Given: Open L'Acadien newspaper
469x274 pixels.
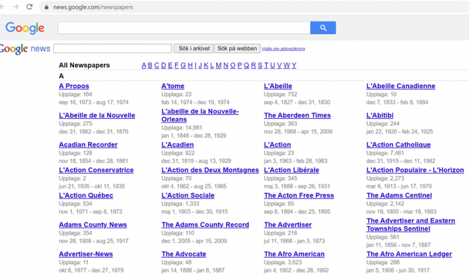Looking at the screenshot, I should [178, 144].
